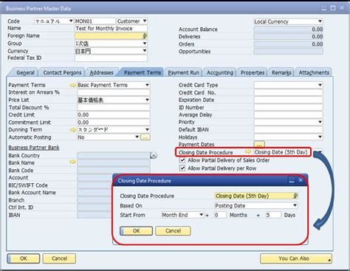Click the MON01 code field
Image resolution: width=350 pixels, height=271 pixels.
pyautogui.click(x=95, y=21)
